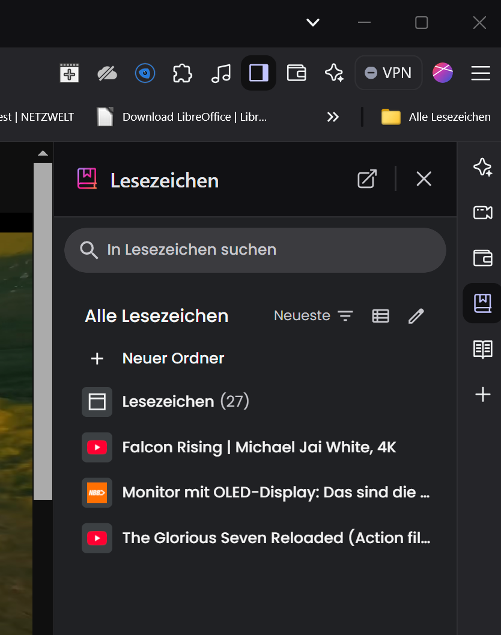This screenshot has height=635, width=501.
Task: Click the AI sparkle icon in the toolbar
Action: 334,73
